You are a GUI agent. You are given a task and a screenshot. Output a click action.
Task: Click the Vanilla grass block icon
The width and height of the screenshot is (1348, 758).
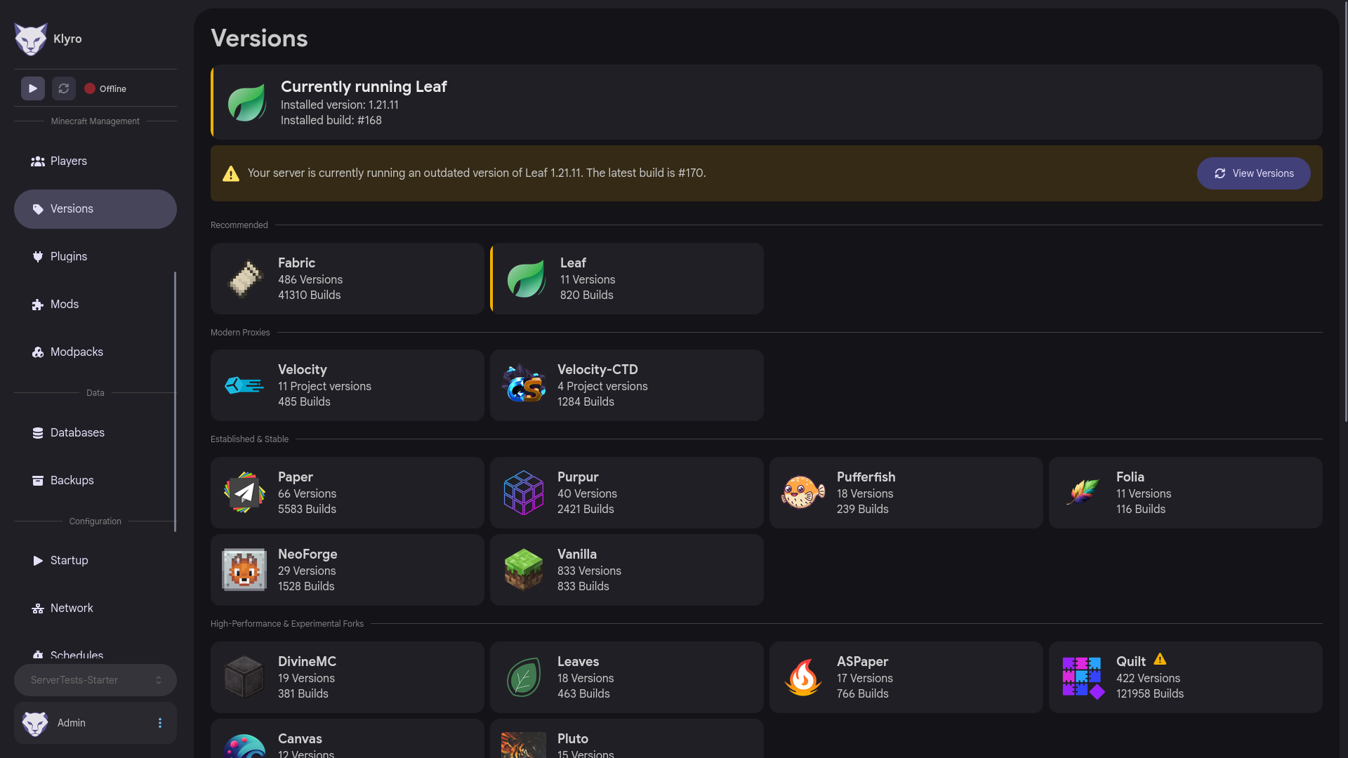[524, 570]
